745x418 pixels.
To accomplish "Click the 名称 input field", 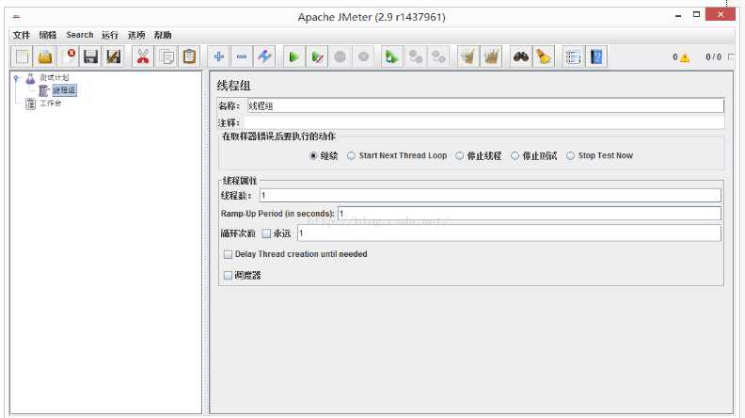I will 485,106.
